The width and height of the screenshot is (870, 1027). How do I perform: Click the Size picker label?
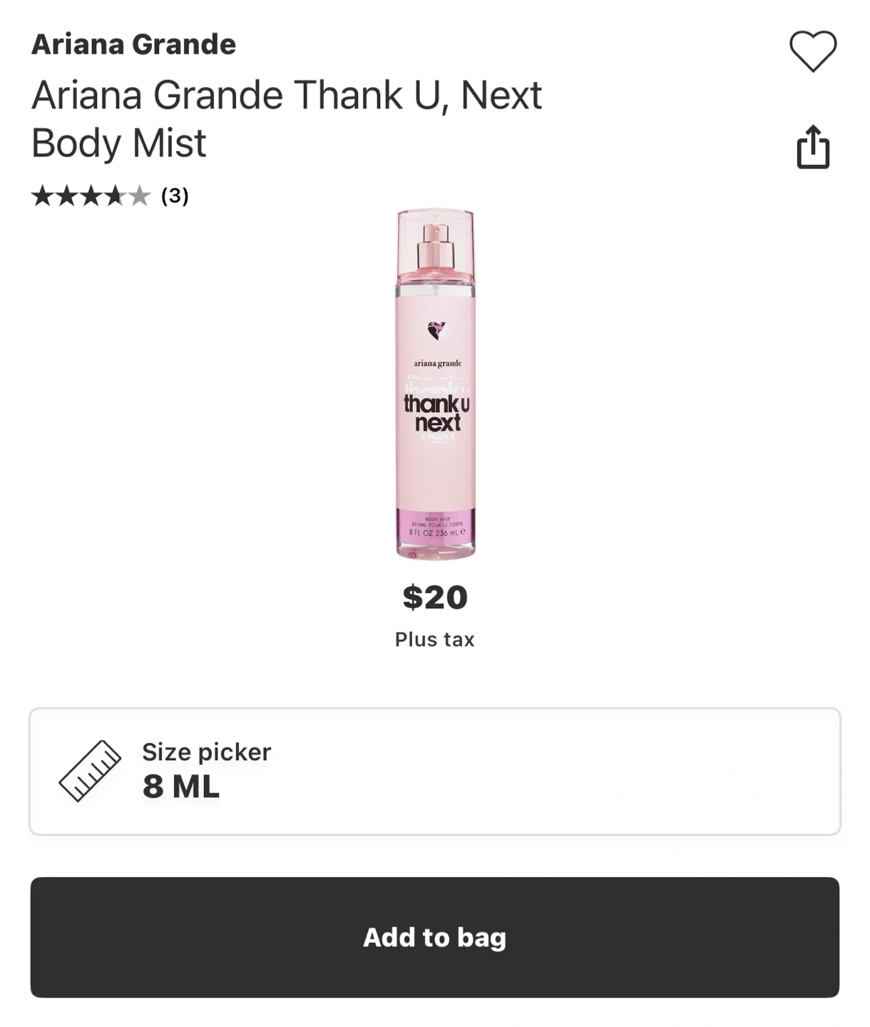point(207,752)
